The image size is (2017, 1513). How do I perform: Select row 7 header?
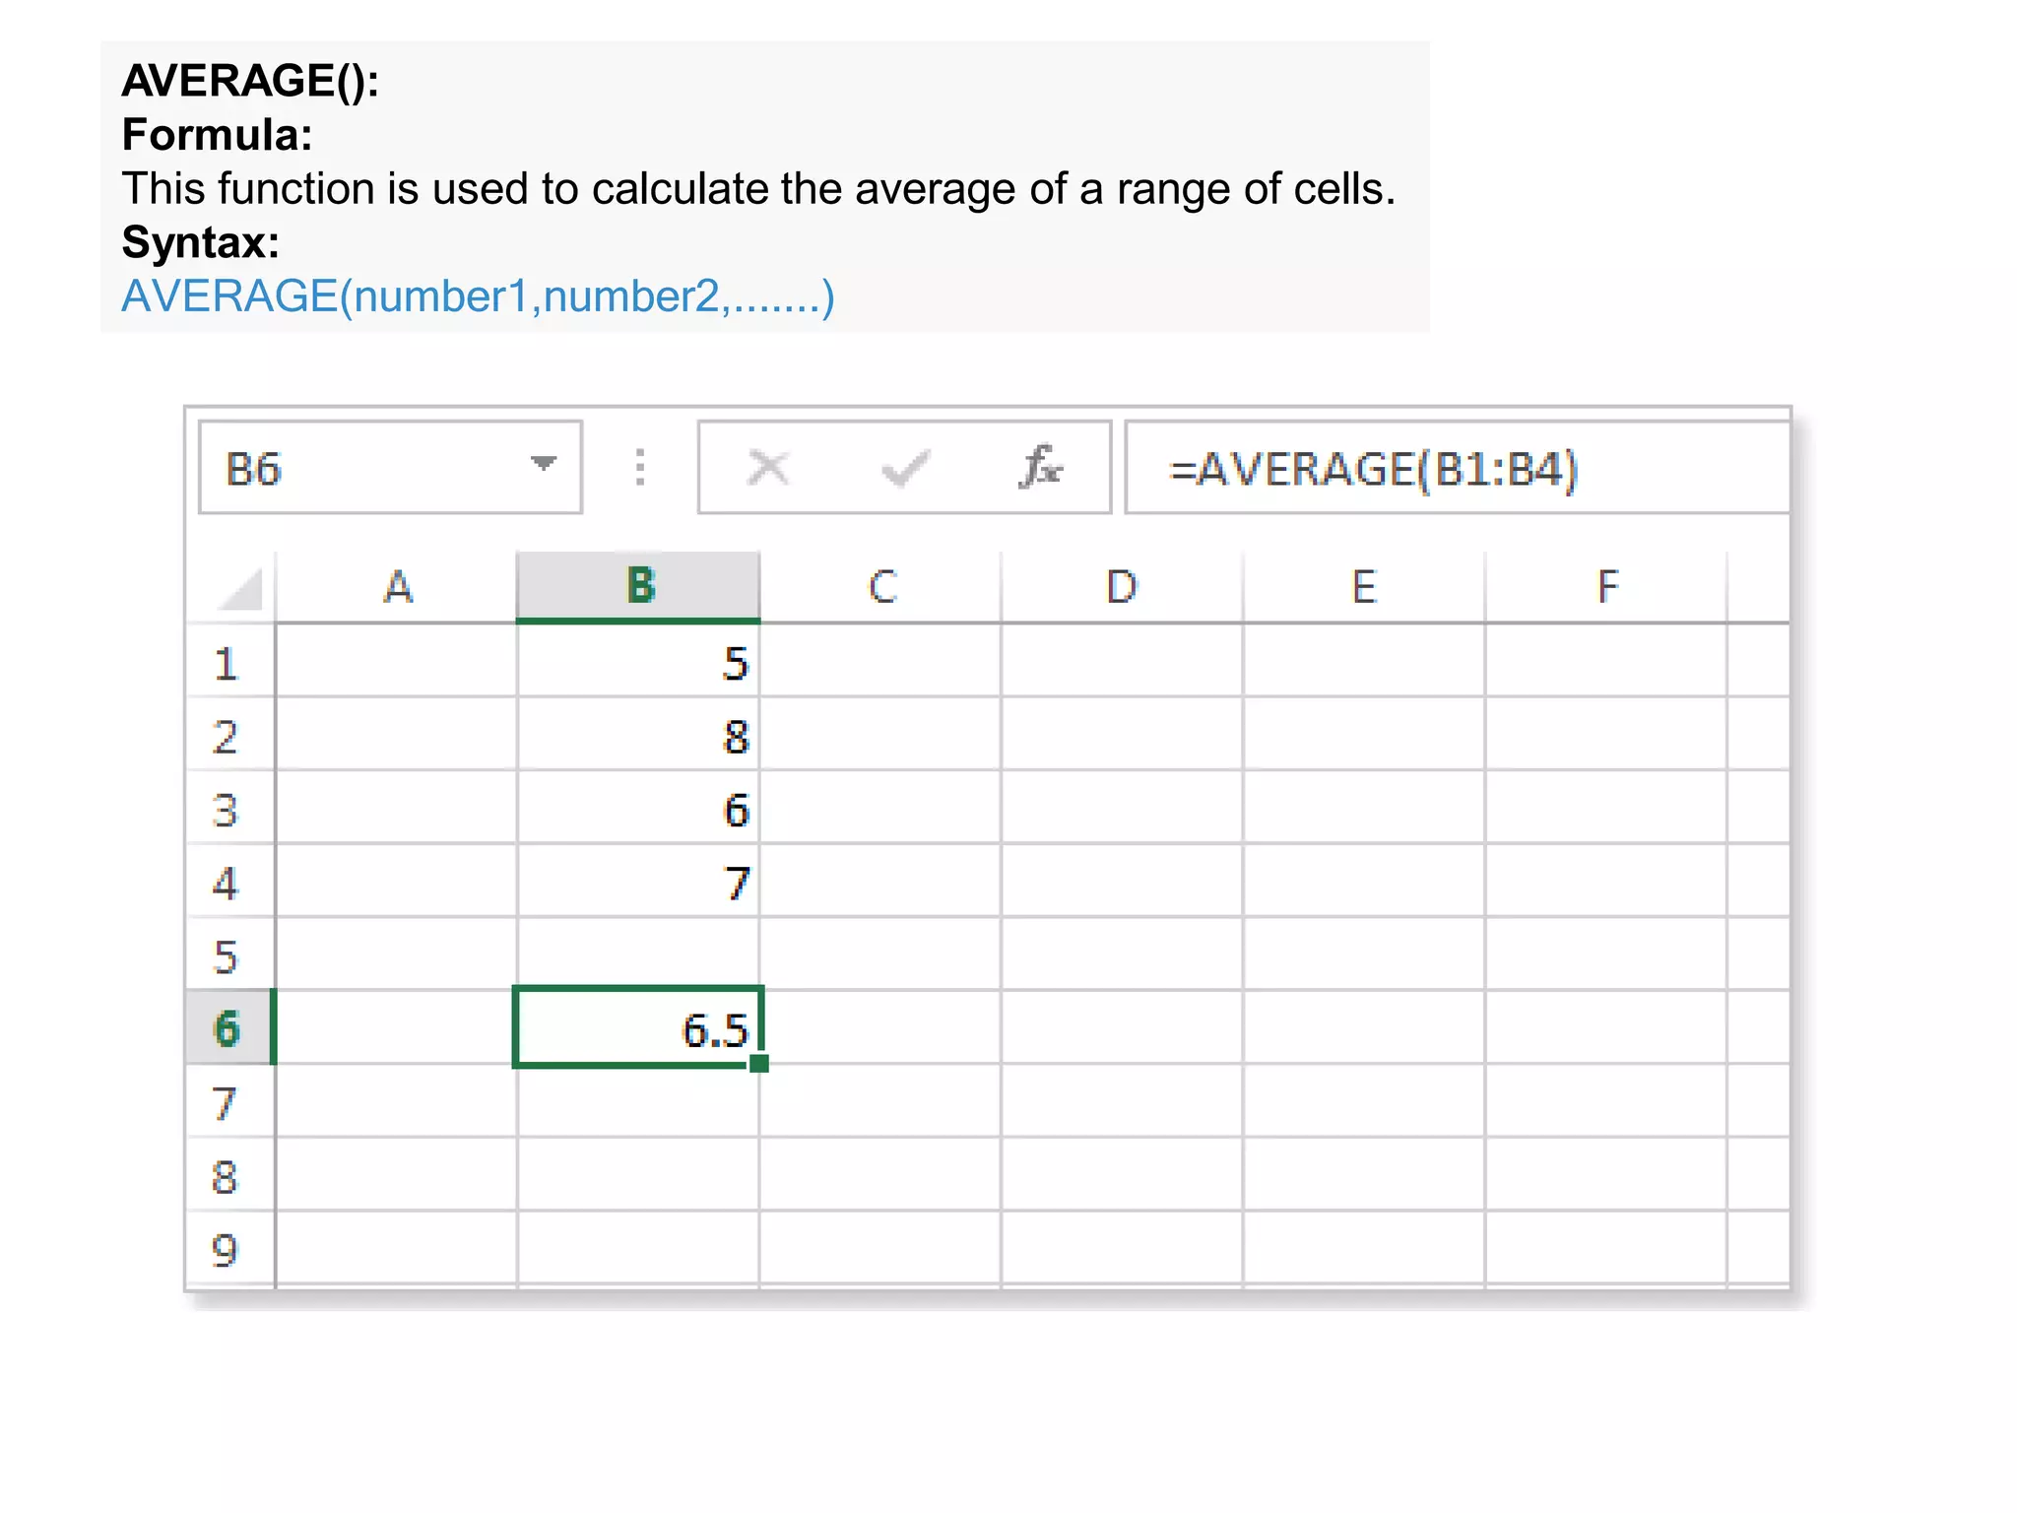(230, 1102)
